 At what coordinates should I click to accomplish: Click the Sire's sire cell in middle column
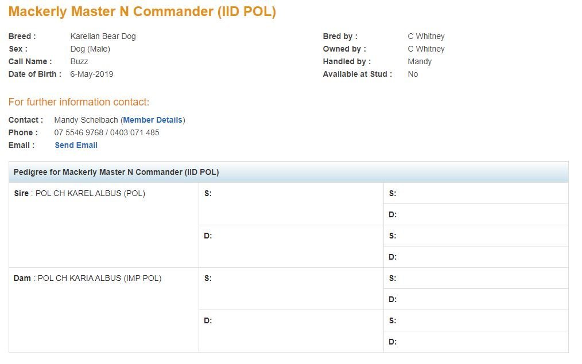pos(290,203)
